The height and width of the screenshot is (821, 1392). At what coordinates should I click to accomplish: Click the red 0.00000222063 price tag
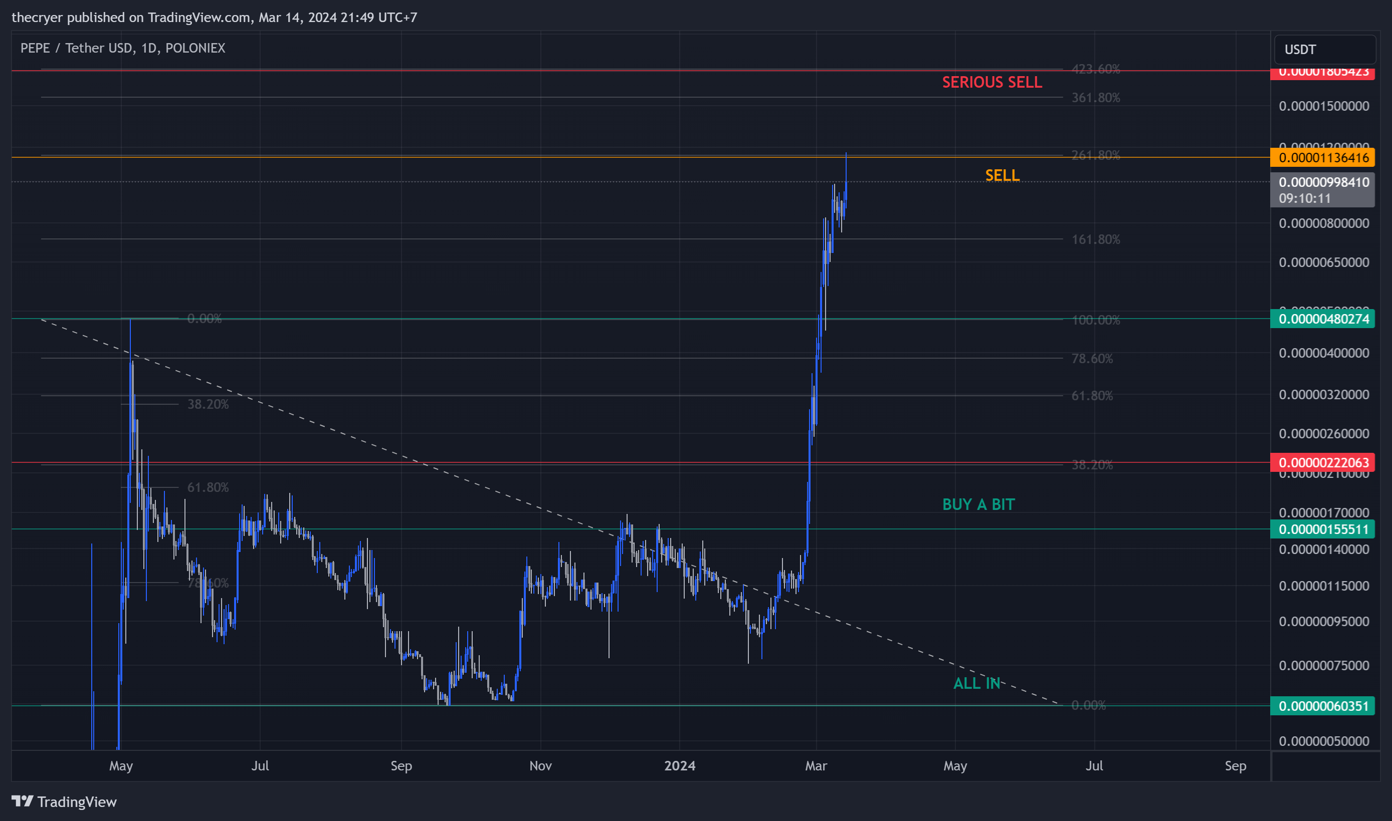click(x=1322, y=462)
